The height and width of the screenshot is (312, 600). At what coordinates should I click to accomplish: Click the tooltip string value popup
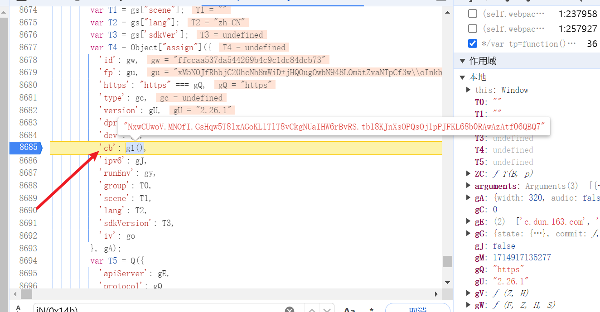click(x=334, y=126)
